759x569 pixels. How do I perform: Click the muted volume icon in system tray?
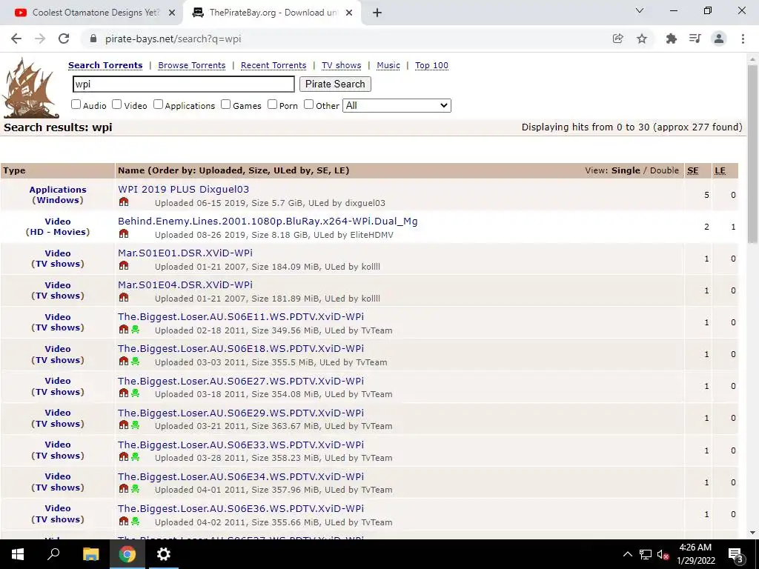[x=663, y=554]
